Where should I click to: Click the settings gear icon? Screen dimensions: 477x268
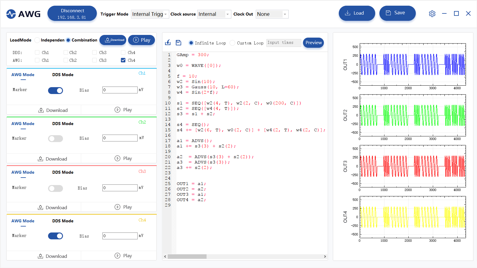(432, 14)
